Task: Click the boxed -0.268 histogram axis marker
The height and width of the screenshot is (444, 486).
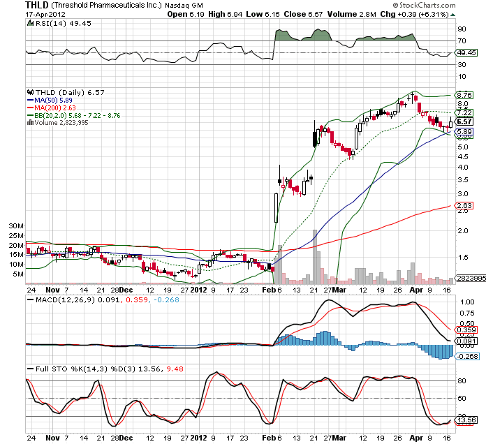Action: pyautogui.click(x=467, y=356)
